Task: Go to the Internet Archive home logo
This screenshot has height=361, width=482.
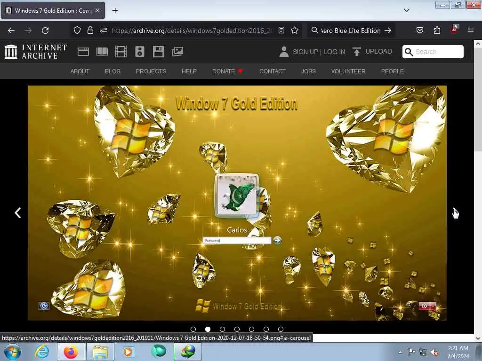Action: click(x=36, y=52)
